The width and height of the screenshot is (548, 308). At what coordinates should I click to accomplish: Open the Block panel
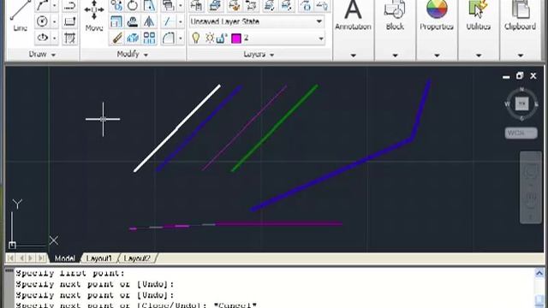(x=395, y=30)
